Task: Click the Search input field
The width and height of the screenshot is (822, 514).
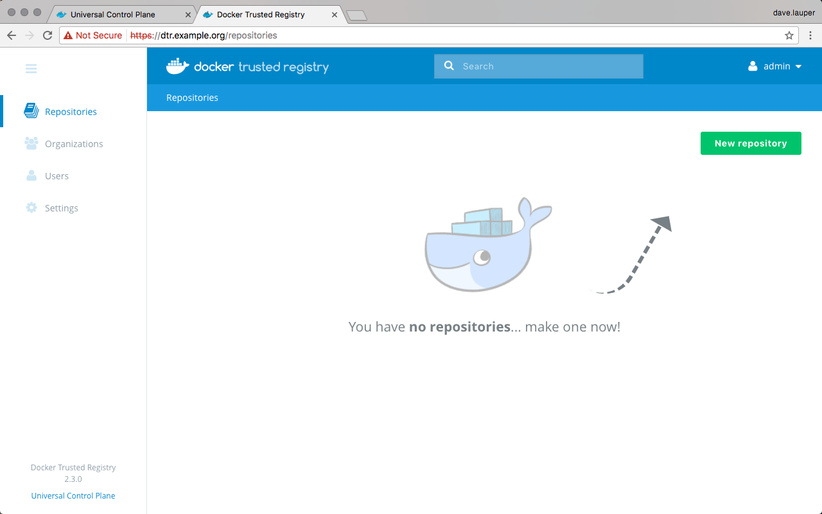Action: [x=546, y=66]
